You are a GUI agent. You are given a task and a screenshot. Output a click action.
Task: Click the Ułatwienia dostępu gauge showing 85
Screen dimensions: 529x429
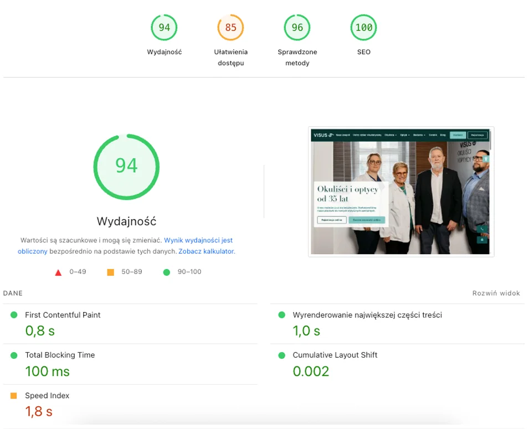pyautogui.click(x=230, y=28)
